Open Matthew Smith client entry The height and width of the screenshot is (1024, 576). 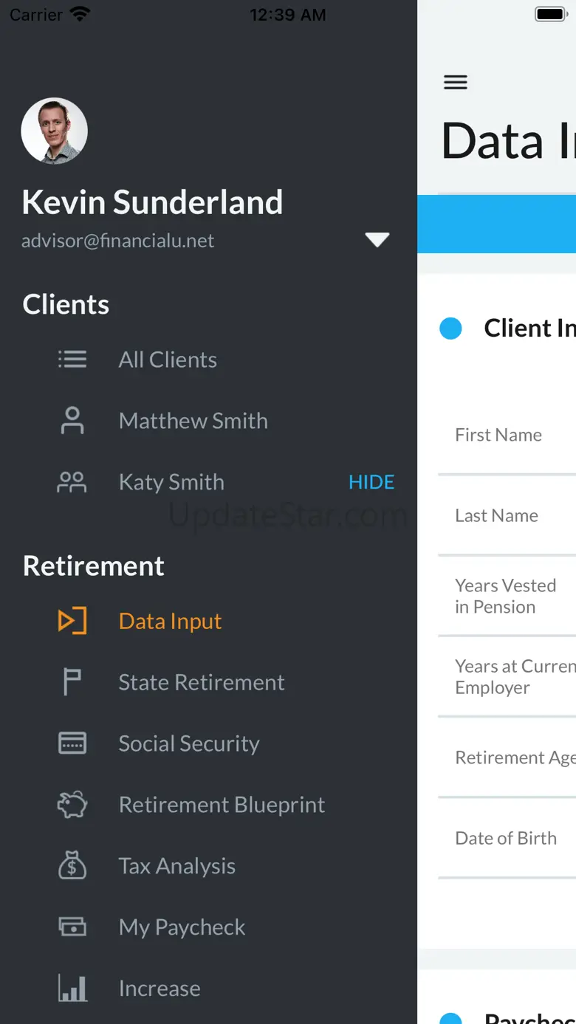(x=193, y=421)
